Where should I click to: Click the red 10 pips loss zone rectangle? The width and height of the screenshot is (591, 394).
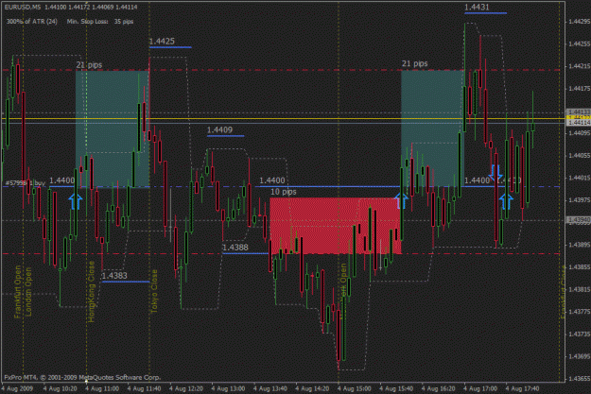point(335,226)
